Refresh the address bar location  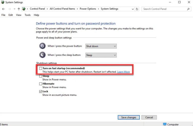coord(137,9)
